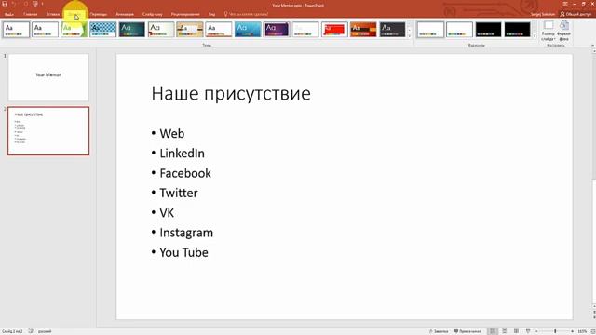The height and width of the screenshot is (335, 596).
Task: Click the Web bullet text
Action: [x=171, y=134]
